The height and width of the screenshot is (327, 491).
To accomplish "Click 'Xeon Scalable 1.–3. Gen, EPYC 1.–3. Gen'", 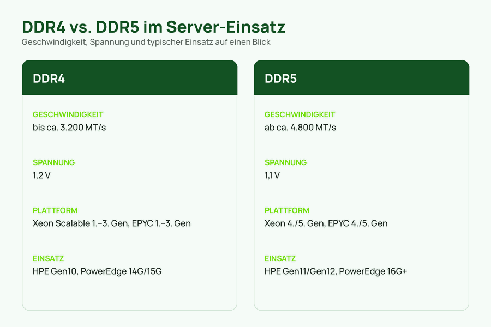I will point(112,223).
